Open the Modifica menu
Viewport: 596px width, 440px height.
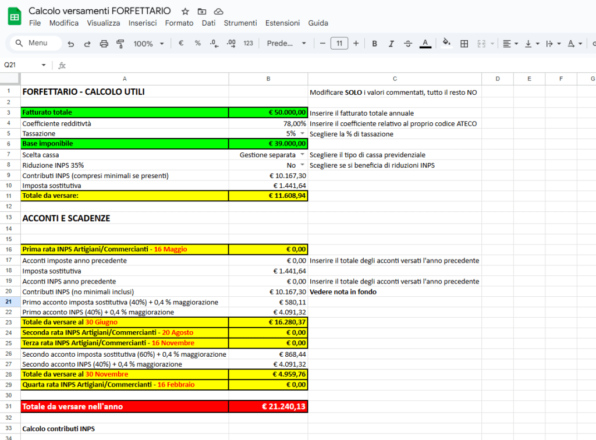click(64, 23)
